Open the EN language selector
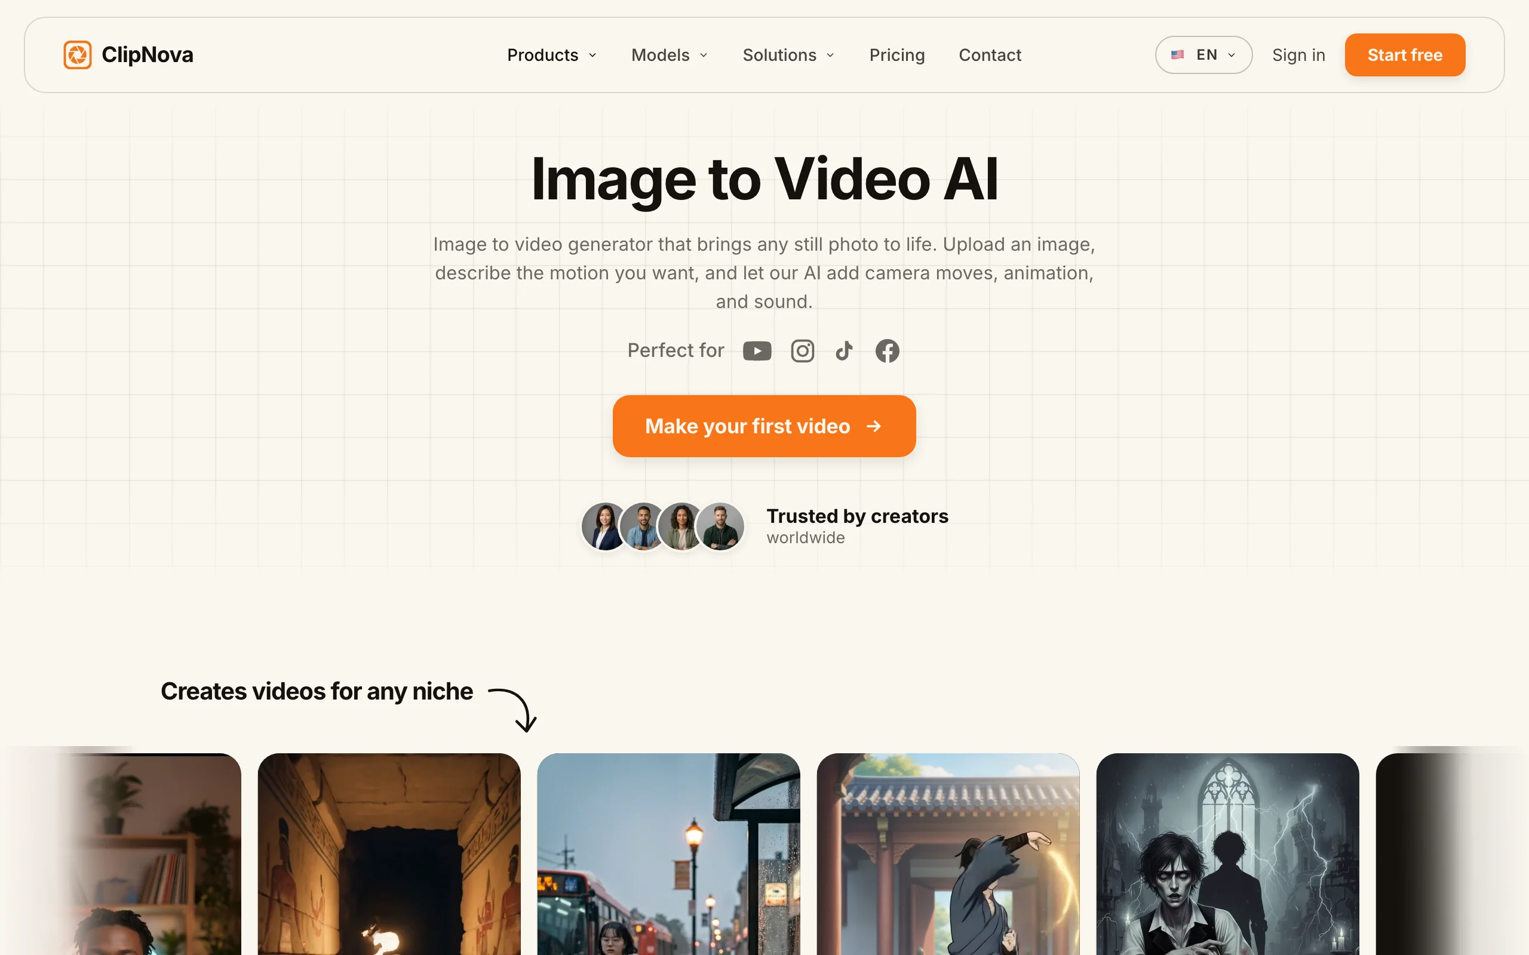This screenshot has height=955, width=1529. tap(1203, 55)
